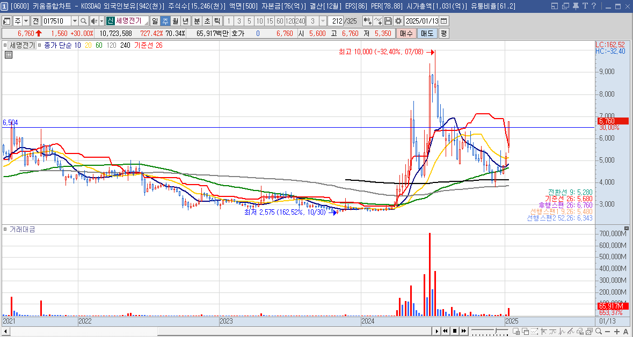Expand the stock code 017510 dropdown
Screen dimensions: 633x337
click(x=75, y=21)
